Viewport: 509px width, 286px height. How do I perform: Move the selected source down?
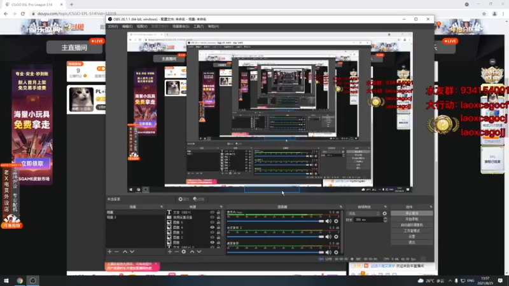click(x=199, y=252)
